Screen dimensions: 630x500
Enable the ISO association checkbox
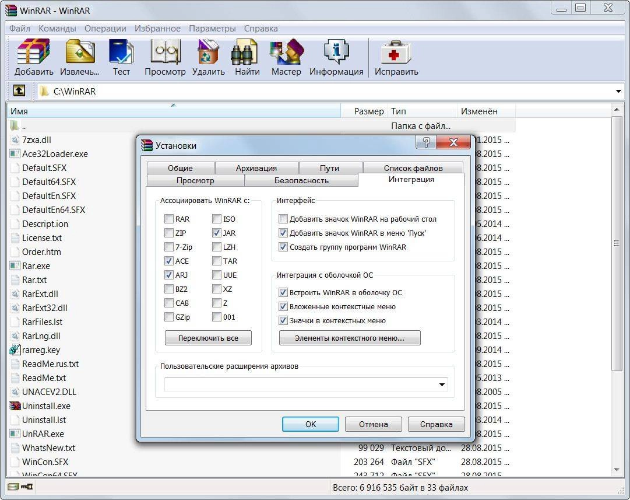click(217, 219)
